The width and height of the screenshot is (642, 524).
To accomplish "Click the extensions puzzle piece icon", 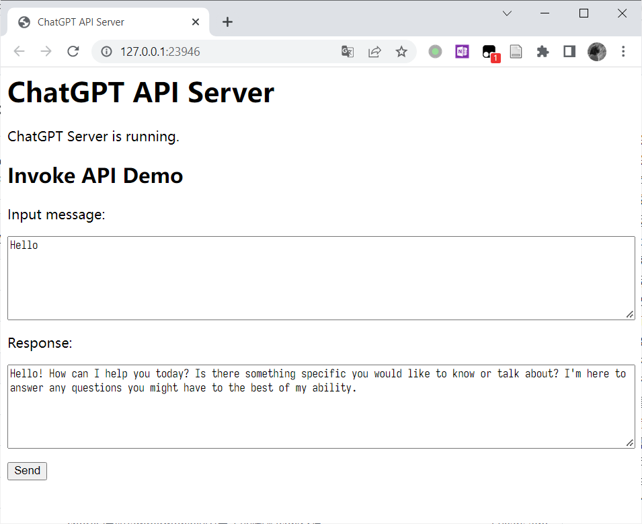I will click(x=543, y=51).
